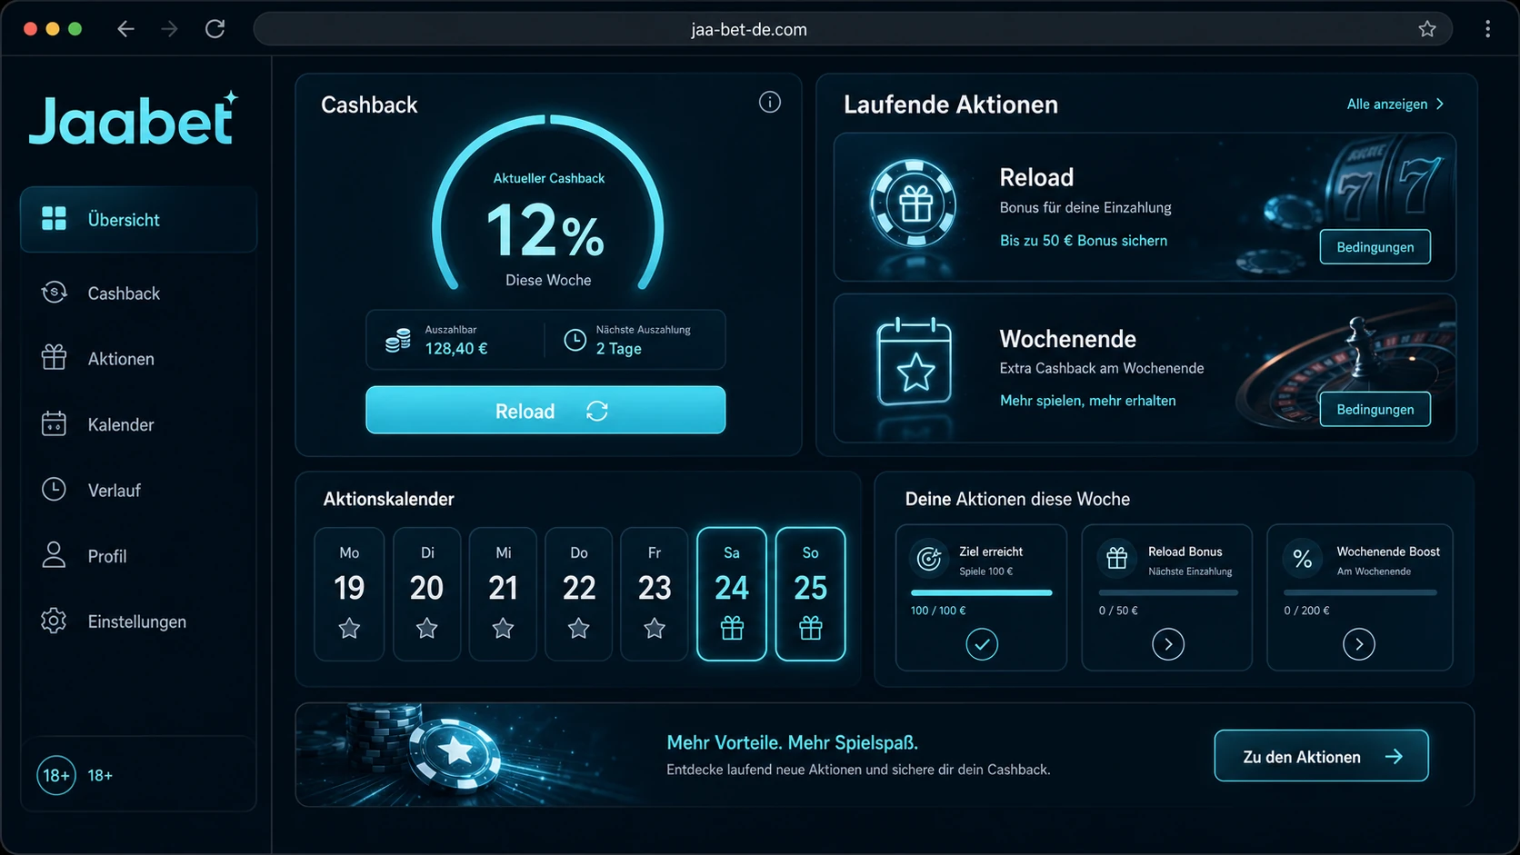Viewport: 1520px width, 855px height.
Task: Click the Wochenende Boost percent icon
Action: (x=1302, y=559)
